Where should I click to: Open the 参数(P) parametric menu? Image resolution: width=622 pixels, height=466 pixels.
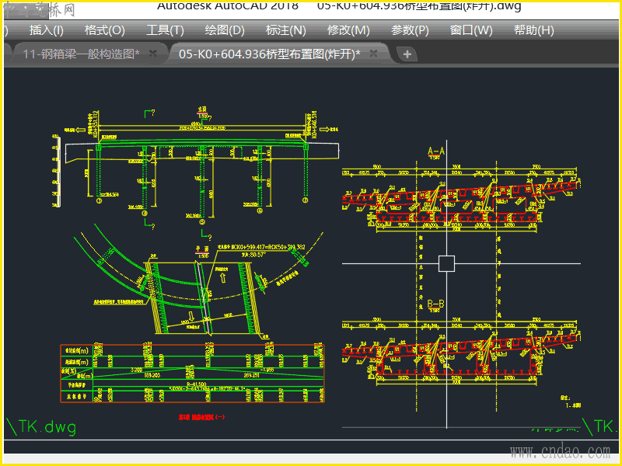(410, 30)
